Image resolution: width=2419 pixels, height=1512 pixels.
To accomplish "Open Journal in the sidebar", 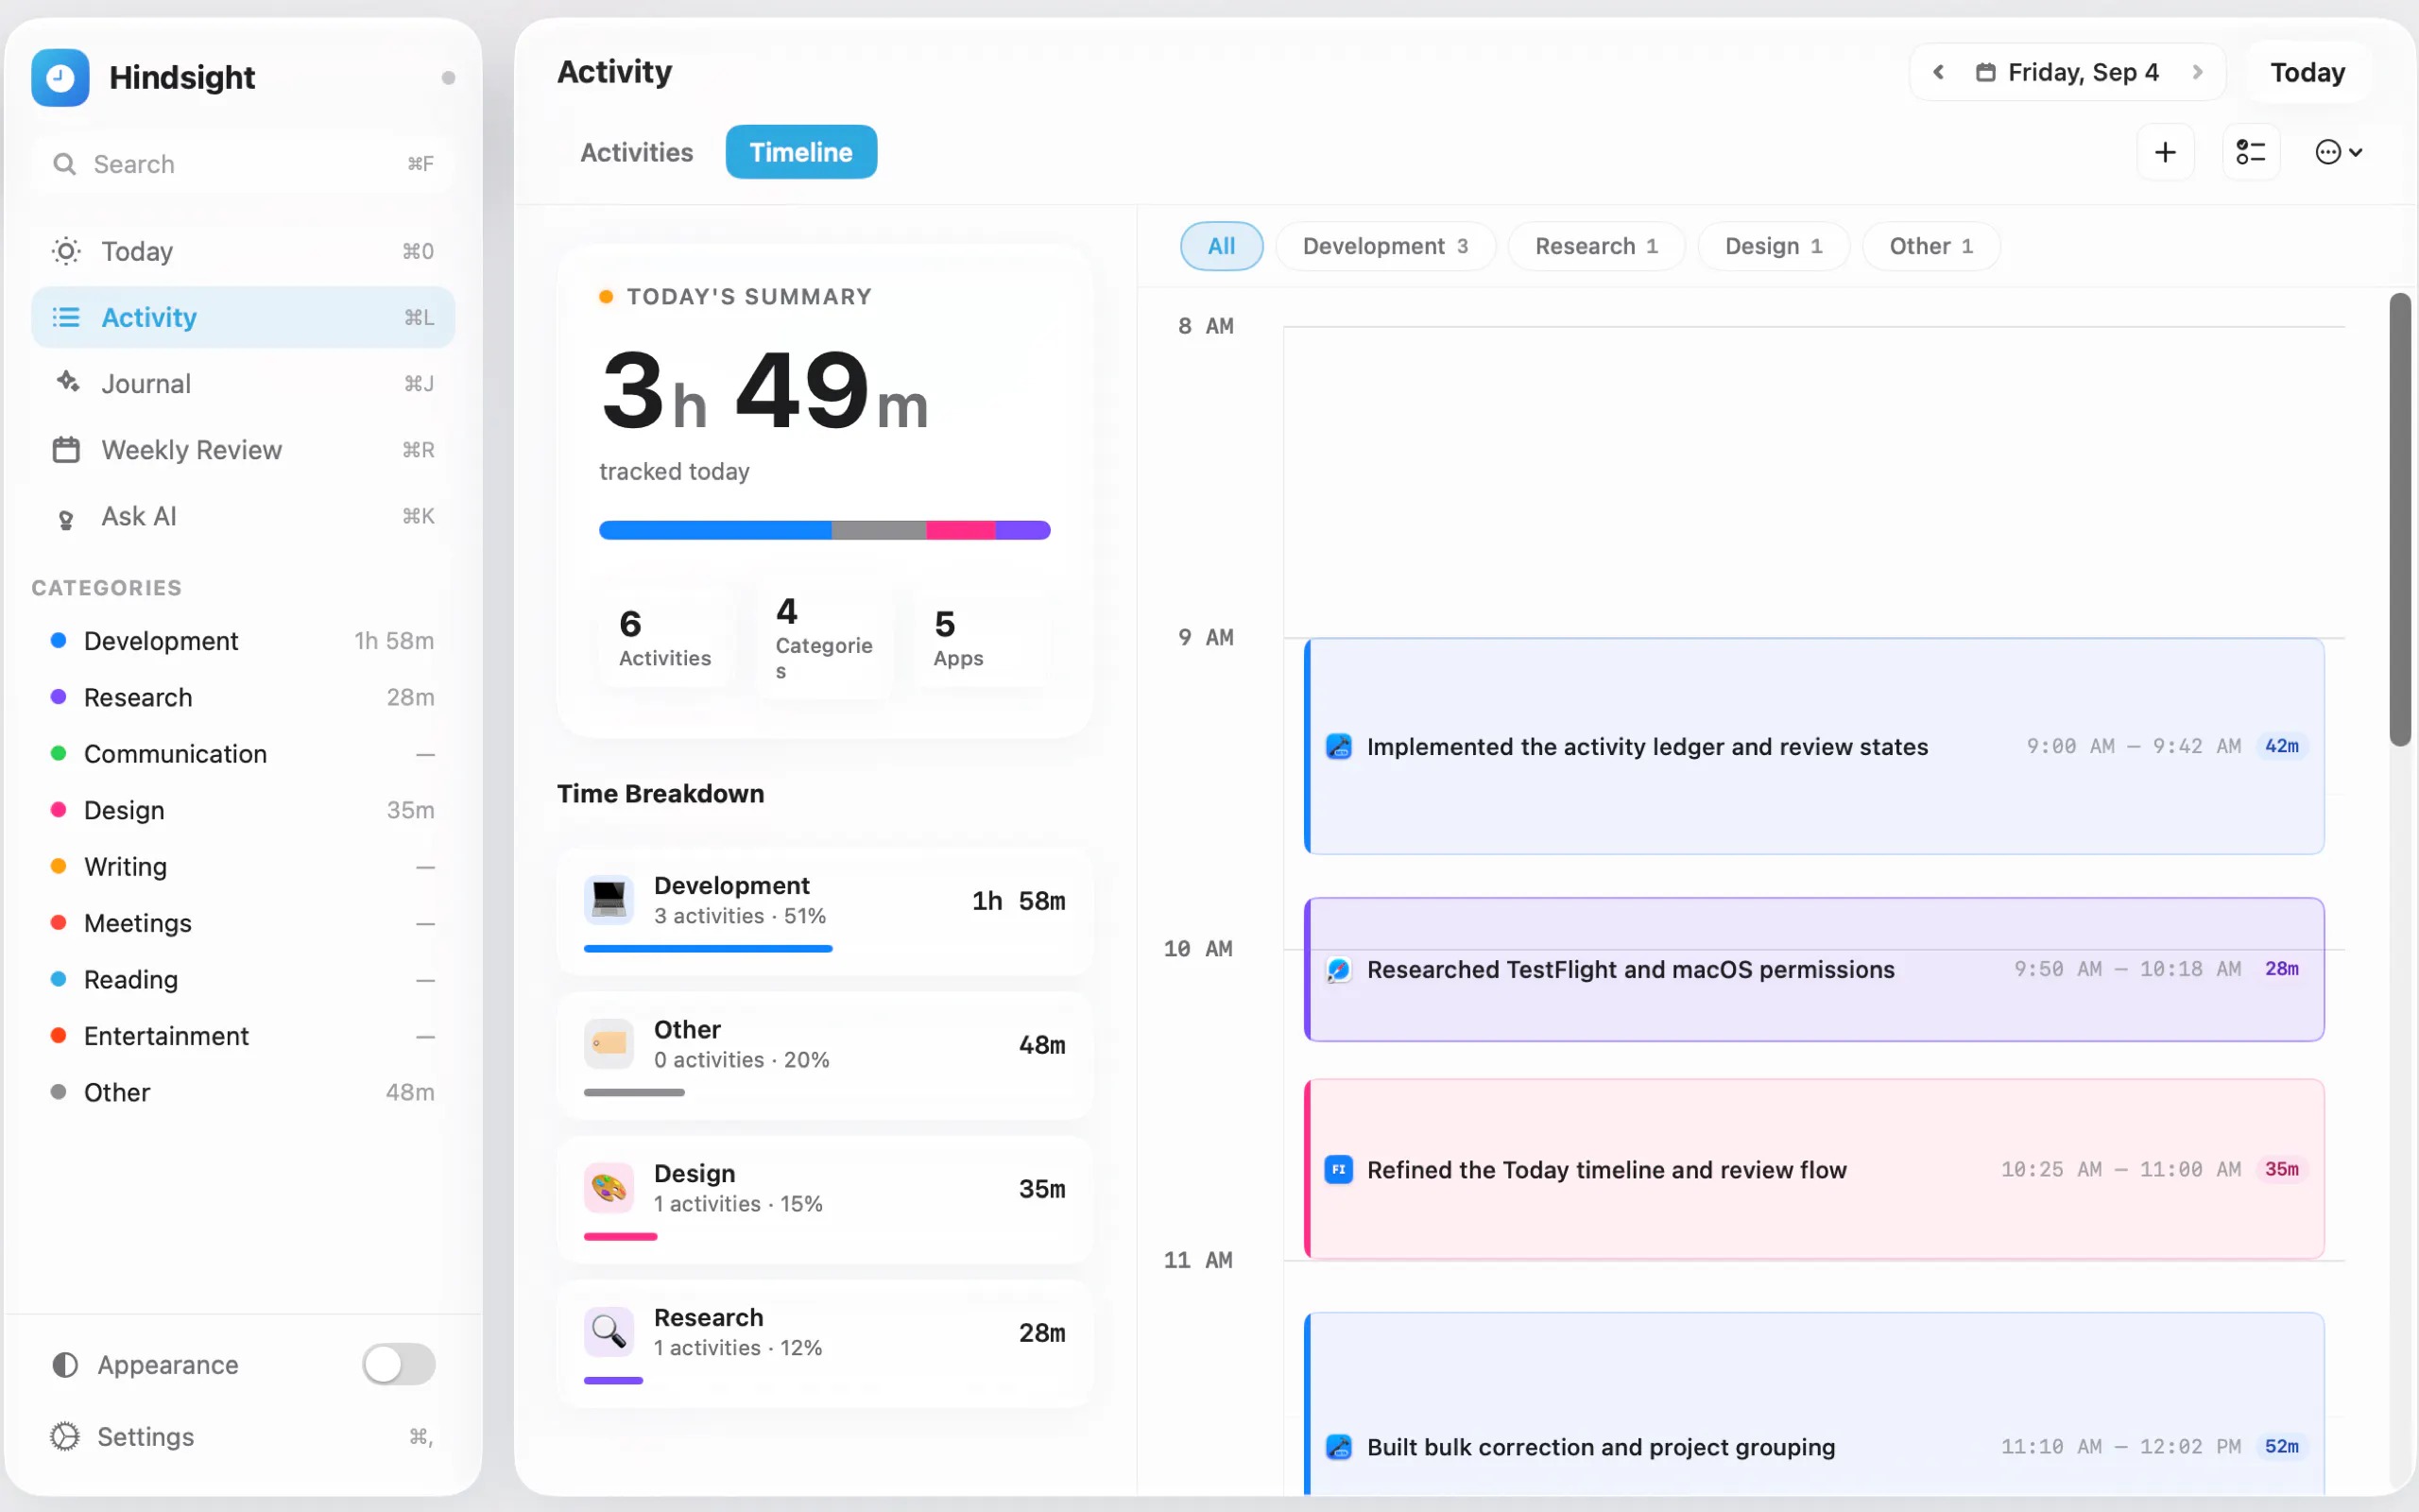I will tap(243, 383).
